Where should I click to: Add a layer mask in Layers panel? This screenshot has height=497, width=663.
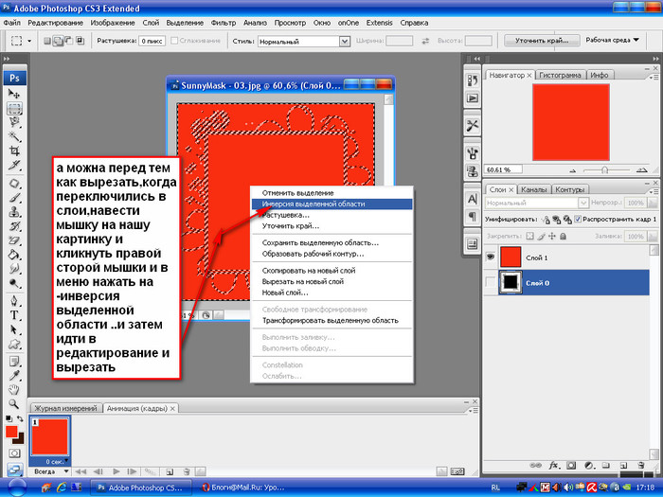pyautogui.click(x=571, y=466)
